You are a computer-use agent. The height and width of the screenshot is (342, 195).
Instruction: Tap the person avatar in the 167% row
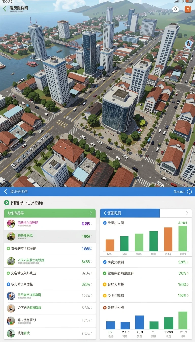11,321
